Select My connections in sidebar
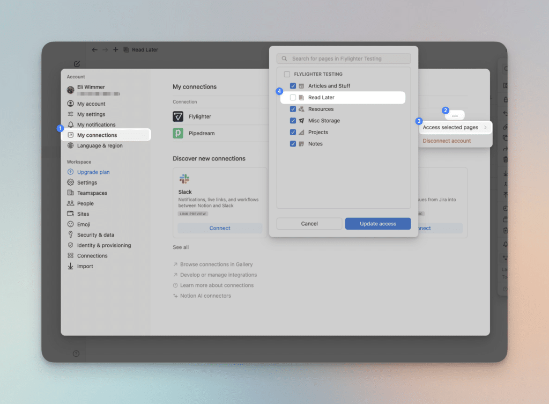The height and width of the screenshot is (404, 549). (x=97, y=135)
